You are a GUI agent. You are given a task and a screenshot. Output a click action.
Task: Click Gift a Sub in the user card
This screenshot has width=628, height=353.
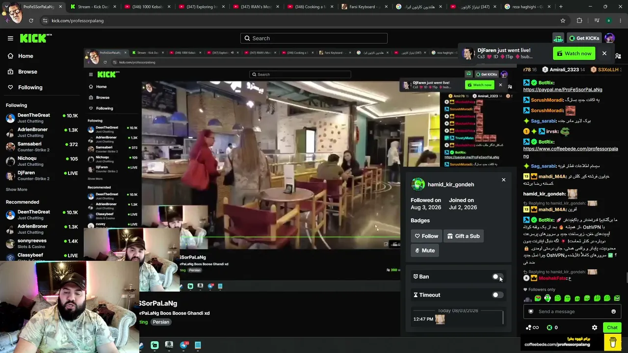coord(463,236)
